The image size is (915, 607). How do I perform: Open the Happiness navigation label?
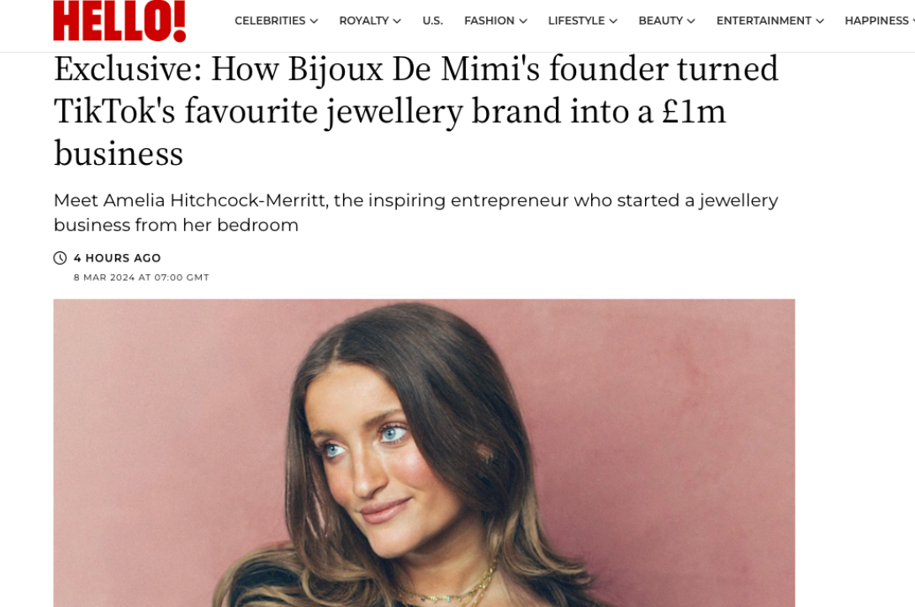point(876,21)
